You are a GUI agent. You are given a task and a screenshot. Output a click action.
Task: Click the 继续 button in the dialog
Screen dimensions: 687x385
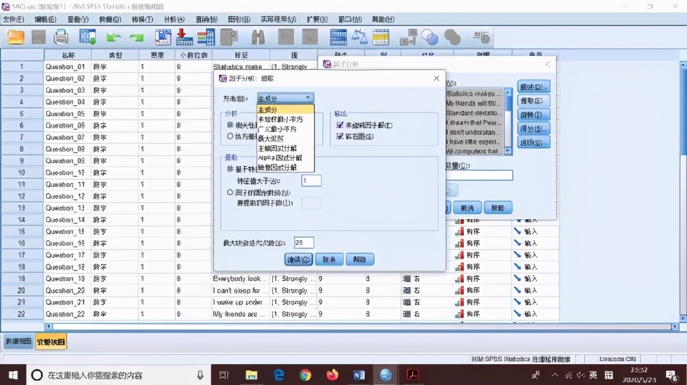298,259
